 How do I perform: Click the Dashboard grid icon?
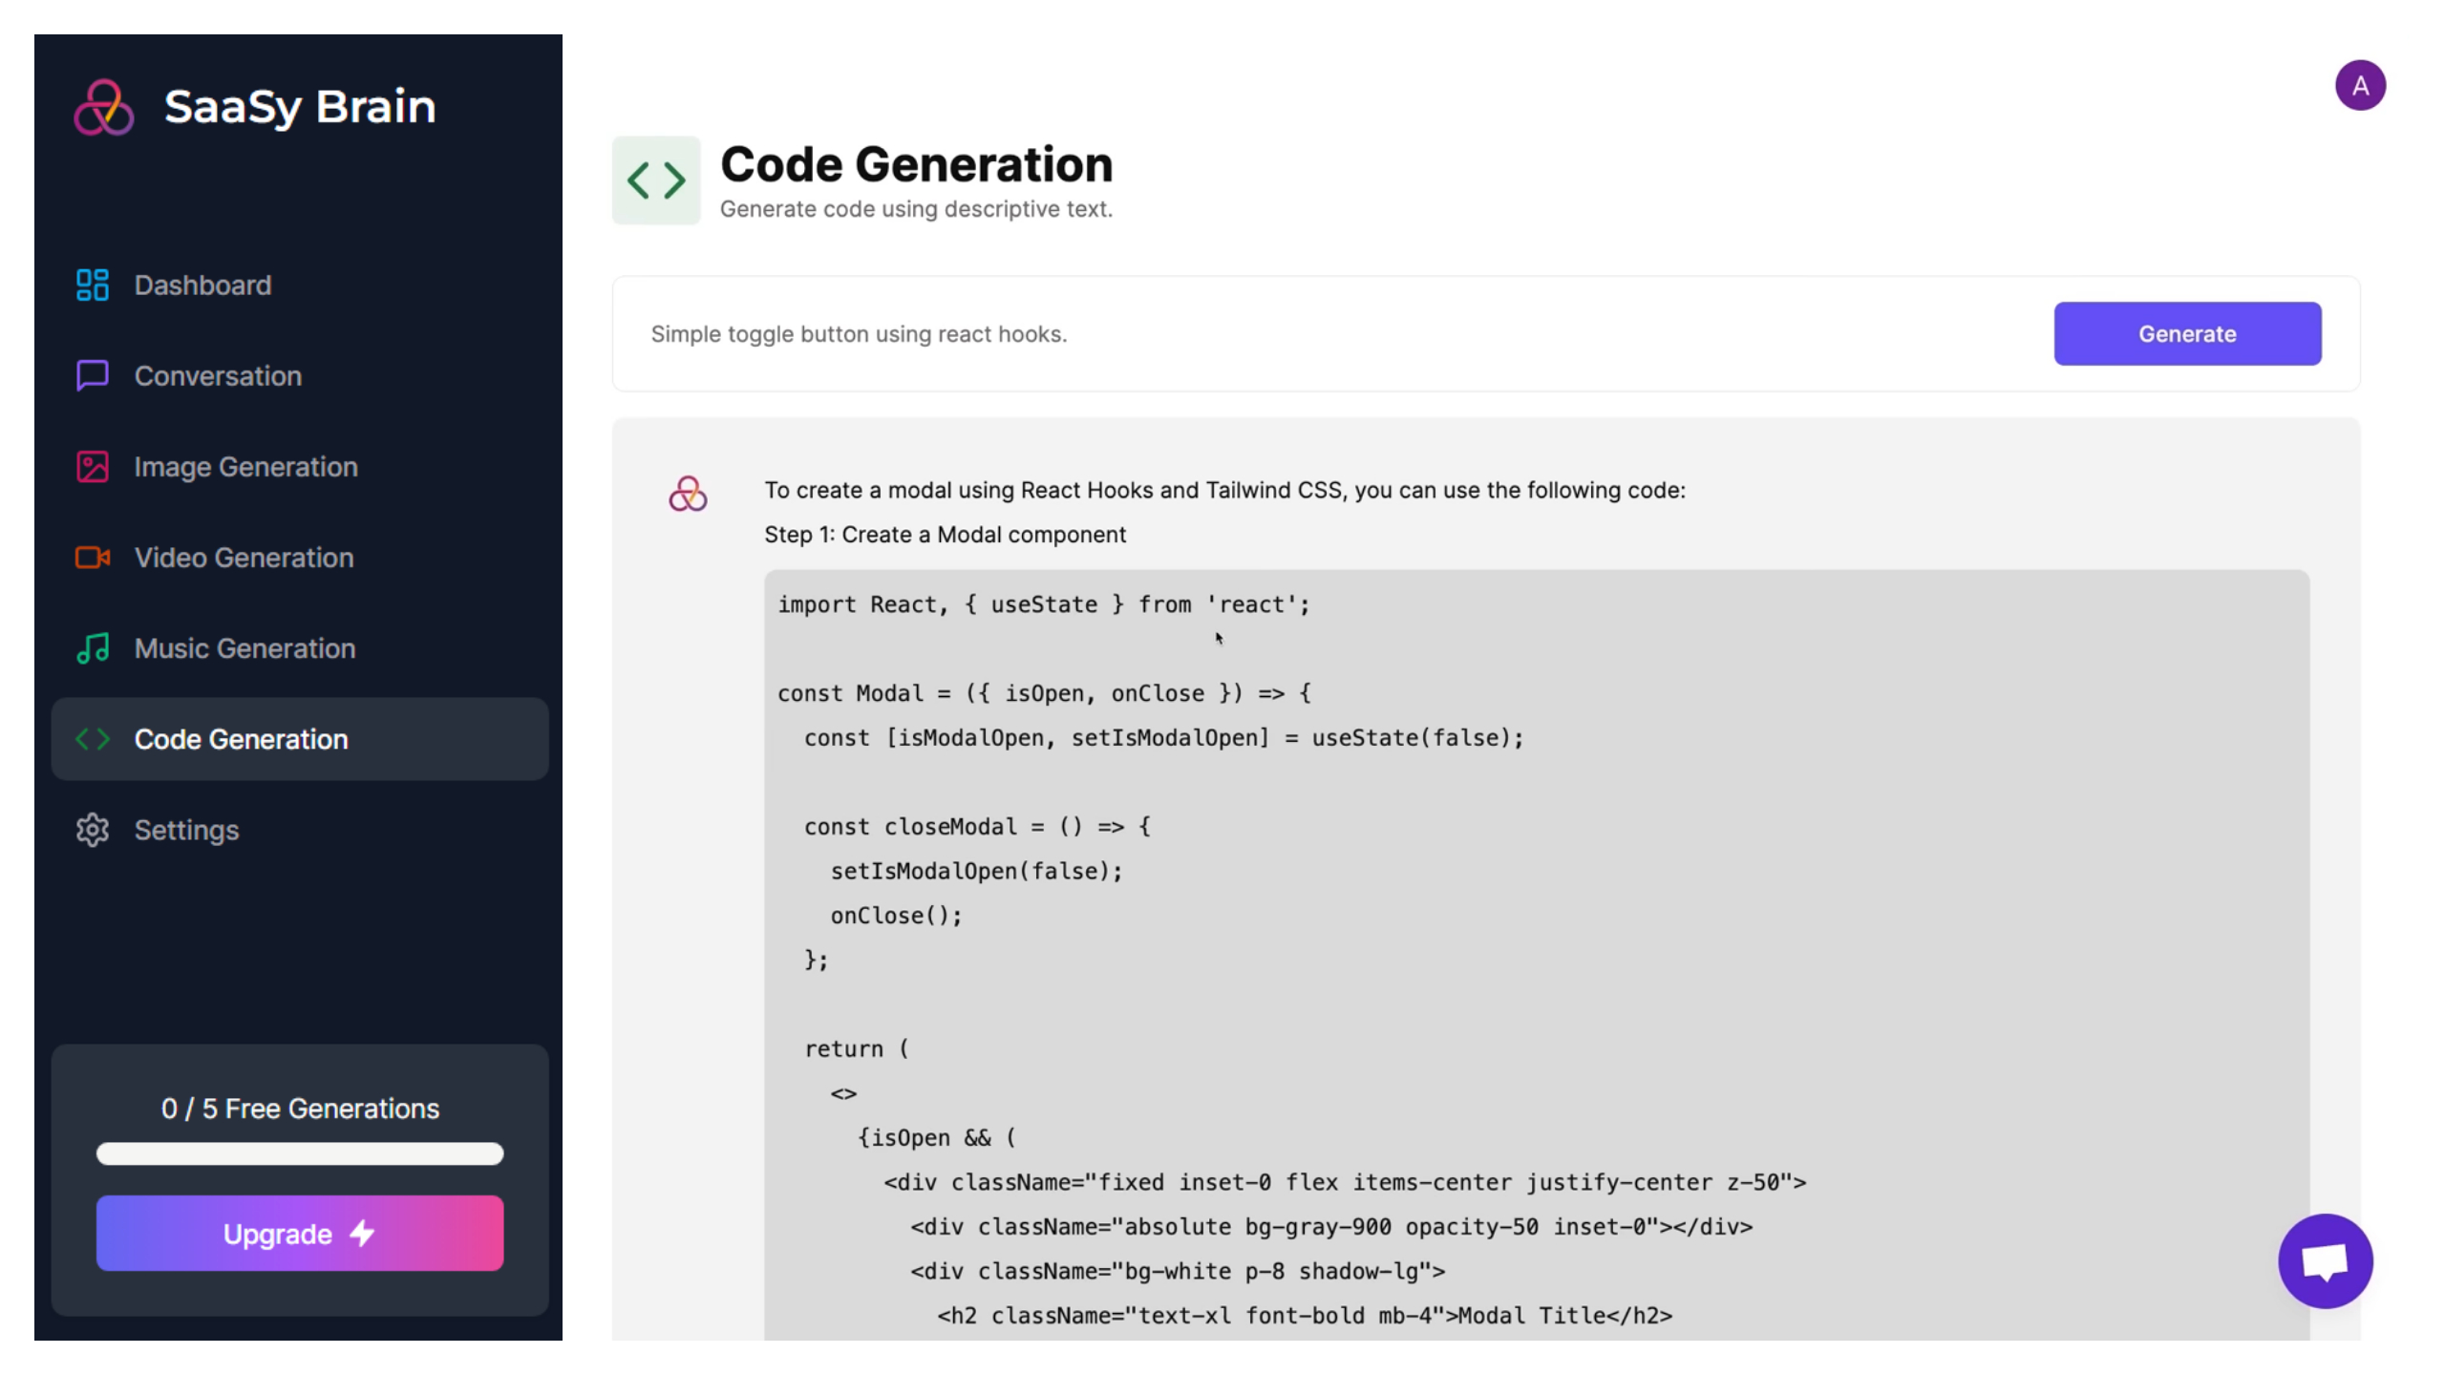[93, 284]
